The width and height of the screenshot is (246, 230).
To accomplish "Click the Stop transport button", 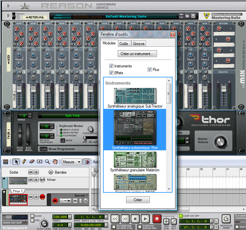I will pos(135,219).
